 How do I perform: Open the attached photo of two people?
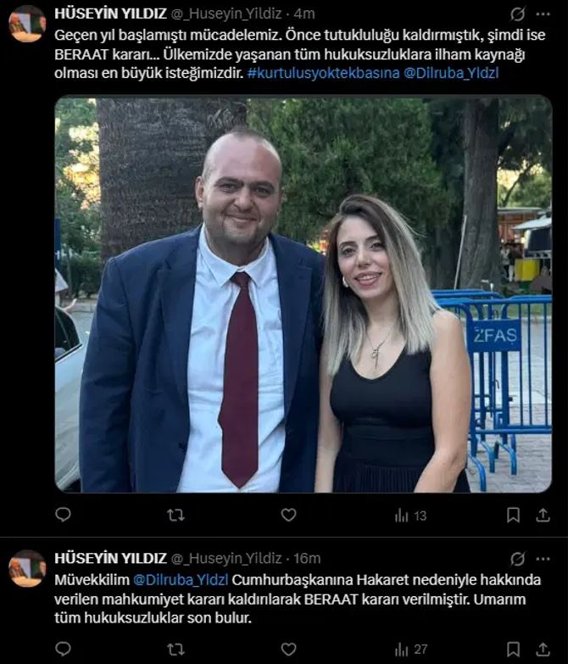coord(303,294)
